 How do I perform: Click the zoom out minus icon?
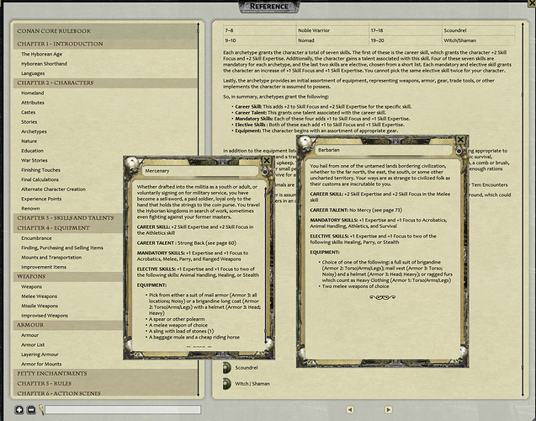click(31, 409)
